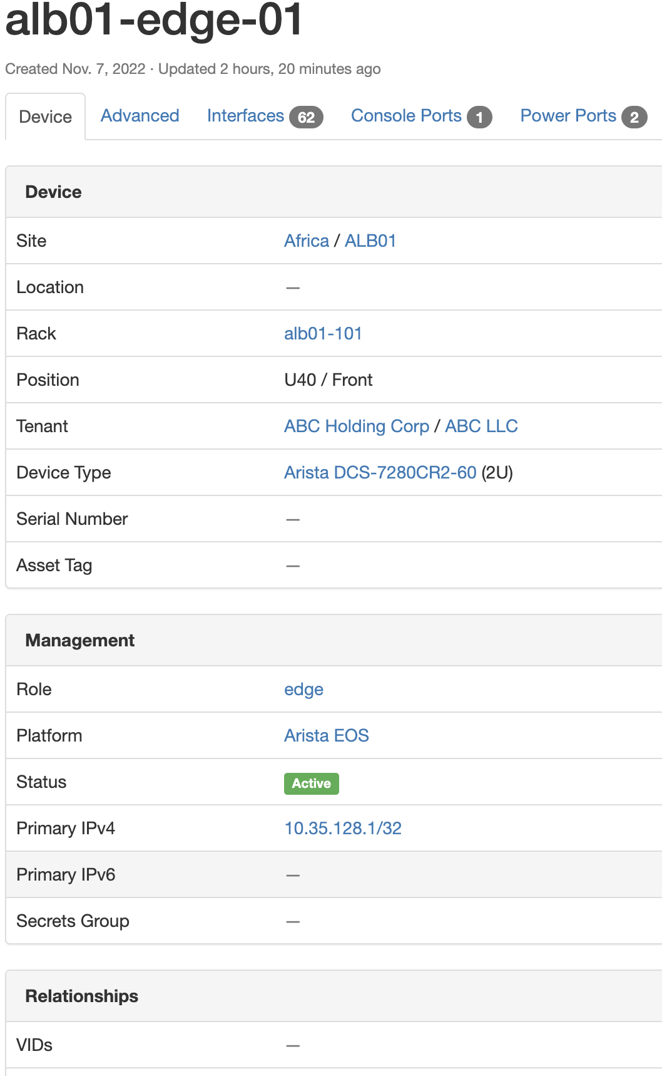
Task: Open ABC Holding Corp tenant group
Action: pyautogui.click(x=356, y=427)
